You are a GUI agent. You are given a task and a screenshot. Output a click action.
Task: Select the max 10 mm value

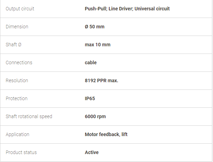[98, 45]
